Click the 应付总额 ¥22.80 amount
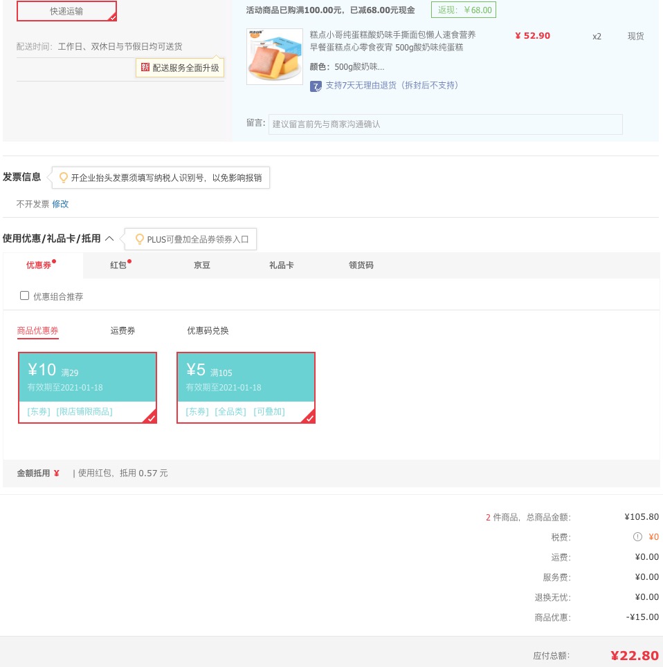Image resolution: width=663 pixels, height=667 pixels. [635, 656]
